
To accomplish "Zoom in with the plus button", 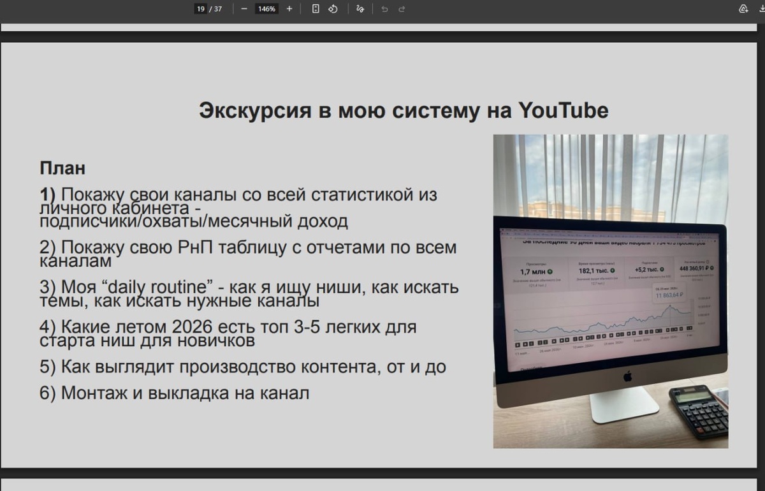I will click(289, 9).
